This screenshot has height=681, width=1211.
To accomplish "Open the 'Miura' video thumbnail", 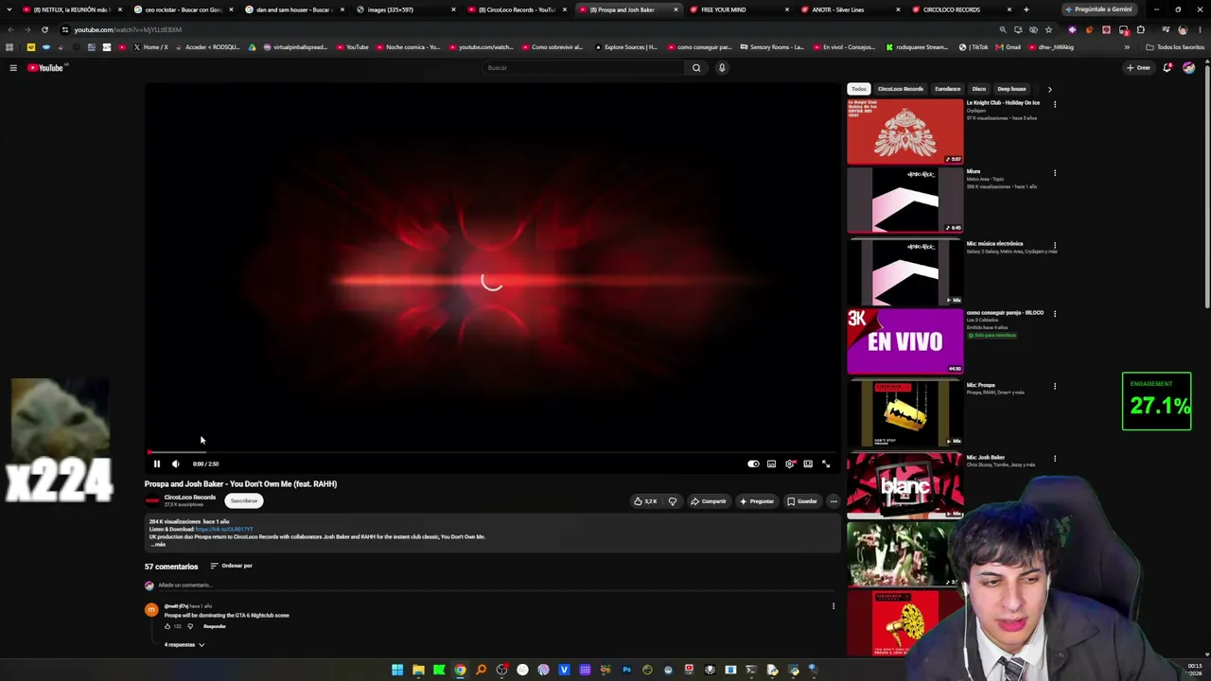I will pyautogui.click(x=905, y=201).
